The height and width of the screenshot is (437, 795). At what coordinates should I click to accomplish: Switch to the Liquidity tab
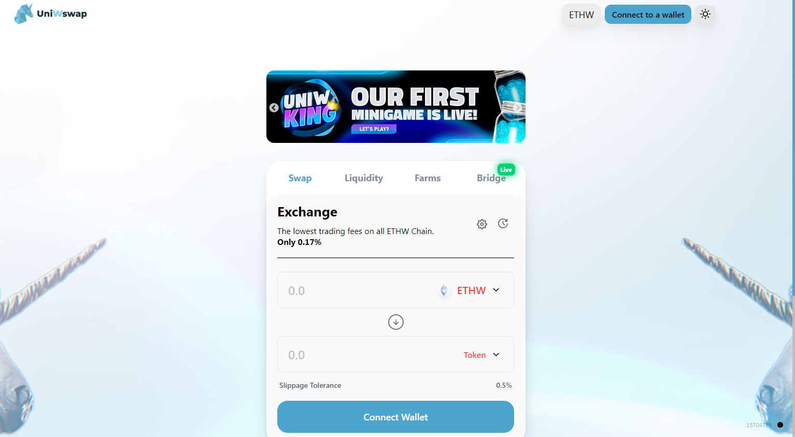pos(364,178)
